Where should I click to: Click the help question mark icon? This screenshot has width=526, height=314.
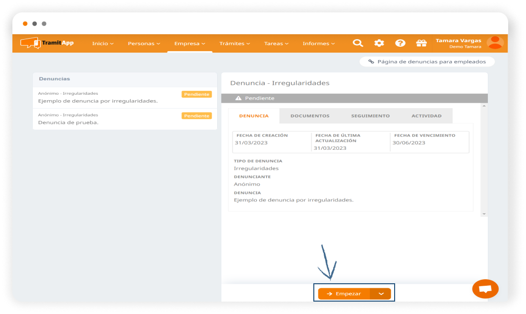(x=400, y=43)
